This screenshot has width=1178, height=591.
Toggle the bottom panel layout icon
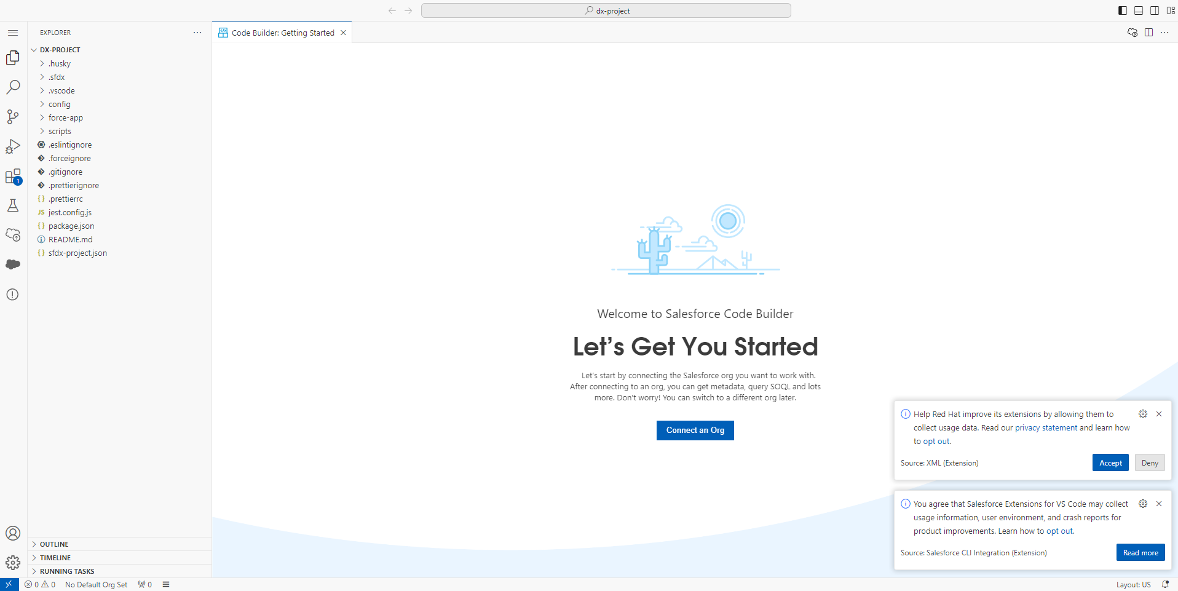click(1139, 10)
